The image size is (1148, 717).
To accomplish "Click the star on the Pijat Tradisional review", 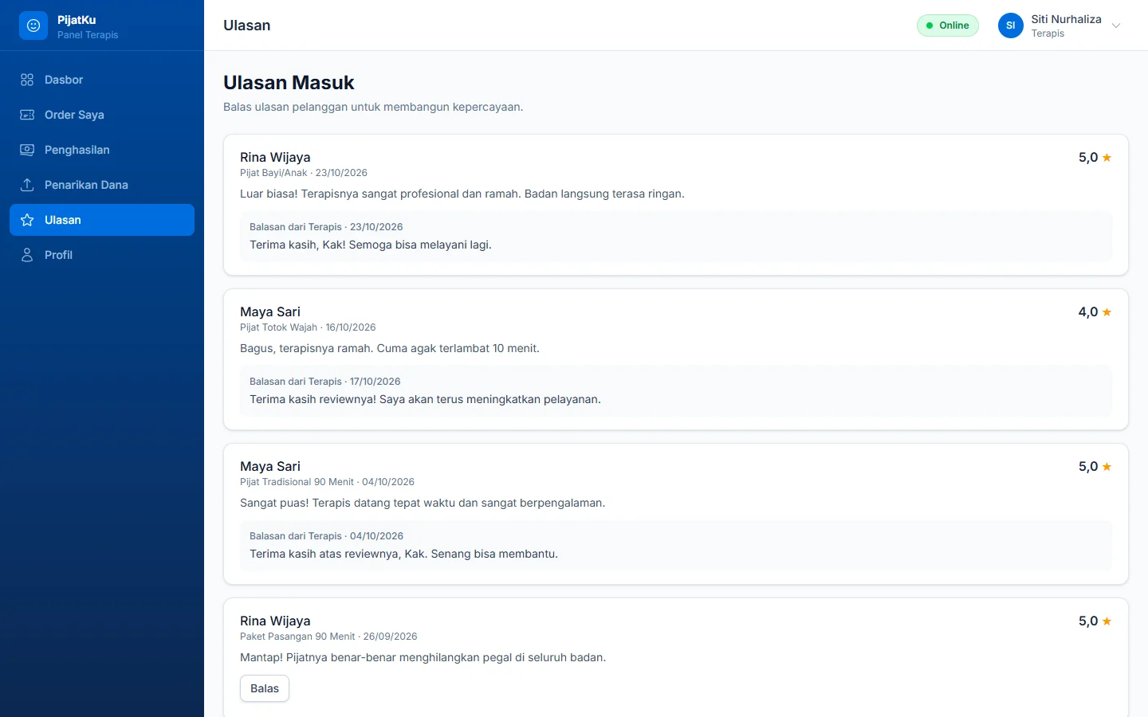I will pos(1107,467).
